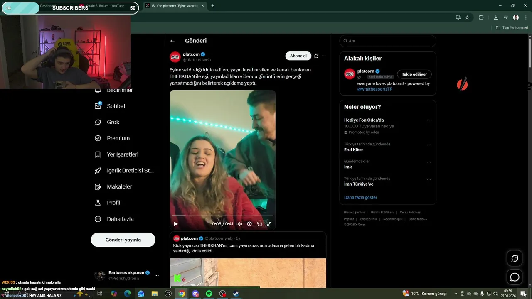
Task: Expand the video to fullscreen
Action: pos(269,224)
